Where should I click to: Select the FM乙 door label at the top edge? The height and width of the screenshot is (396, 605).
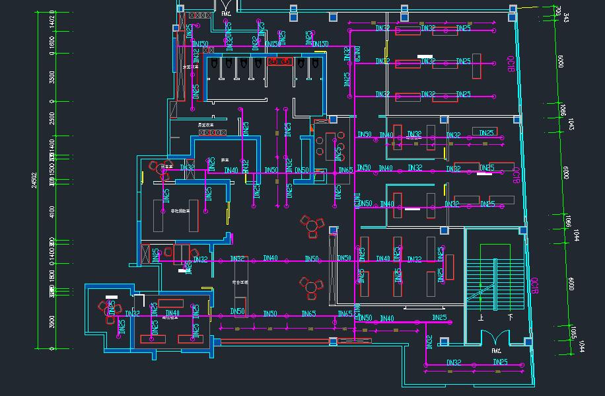tap(226, 13)
